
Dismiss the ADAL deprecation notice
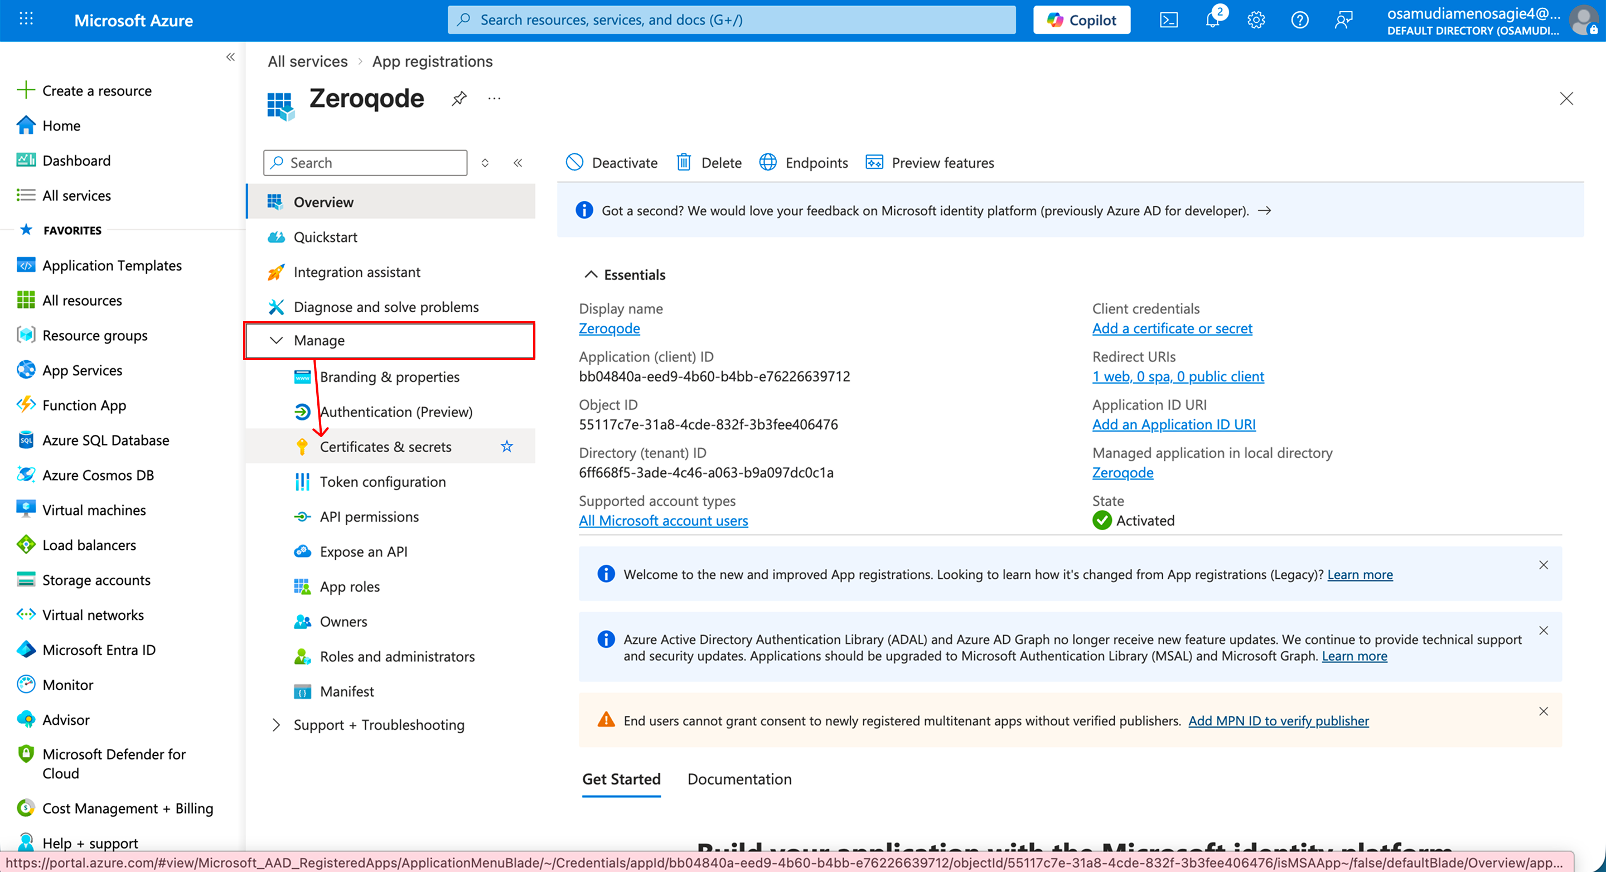1543,630
